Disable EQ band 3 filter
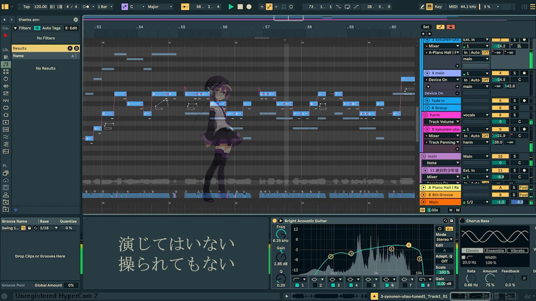The image size is (536, 301). pos(333,285)
